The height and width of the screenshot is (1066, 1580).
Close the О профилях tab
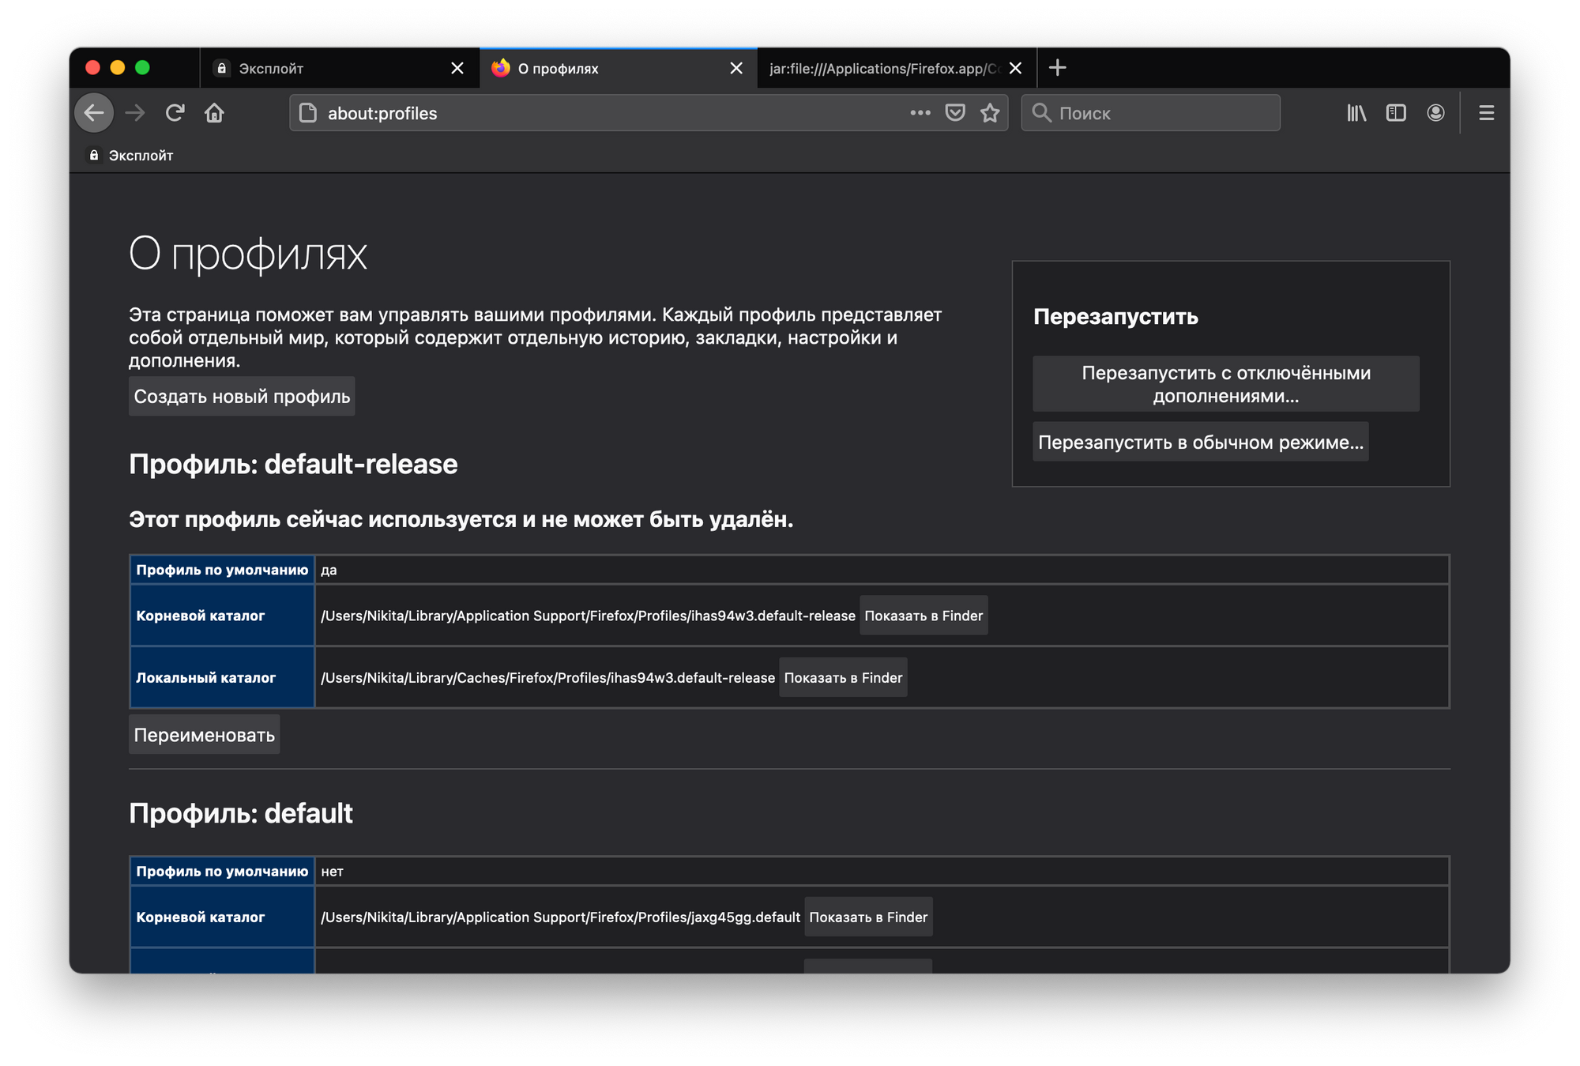coord(736,69)
